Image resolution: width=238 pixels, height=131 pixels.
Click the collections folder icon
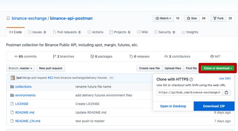(x=12, y=87)
